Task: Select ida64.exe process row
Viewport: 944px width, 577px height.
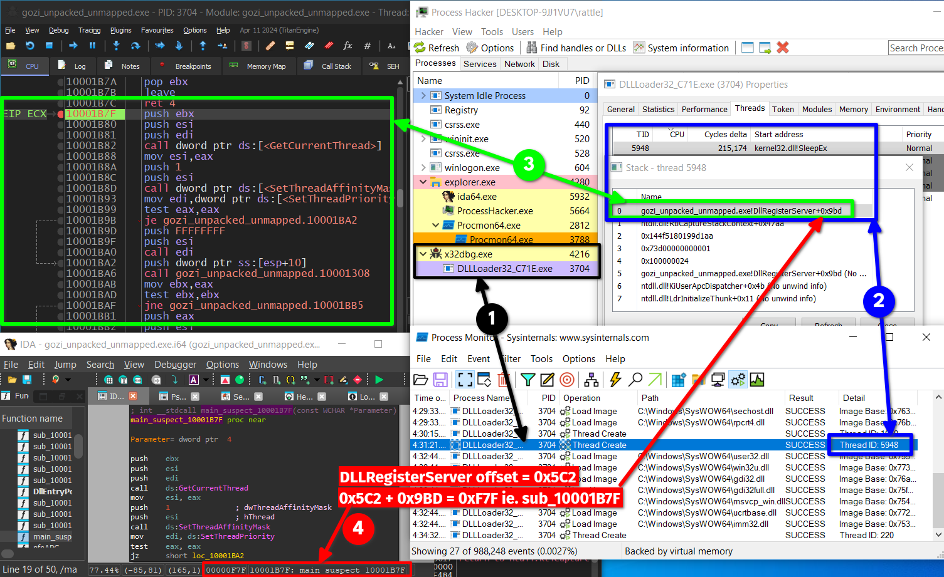Action: [506, 197]
